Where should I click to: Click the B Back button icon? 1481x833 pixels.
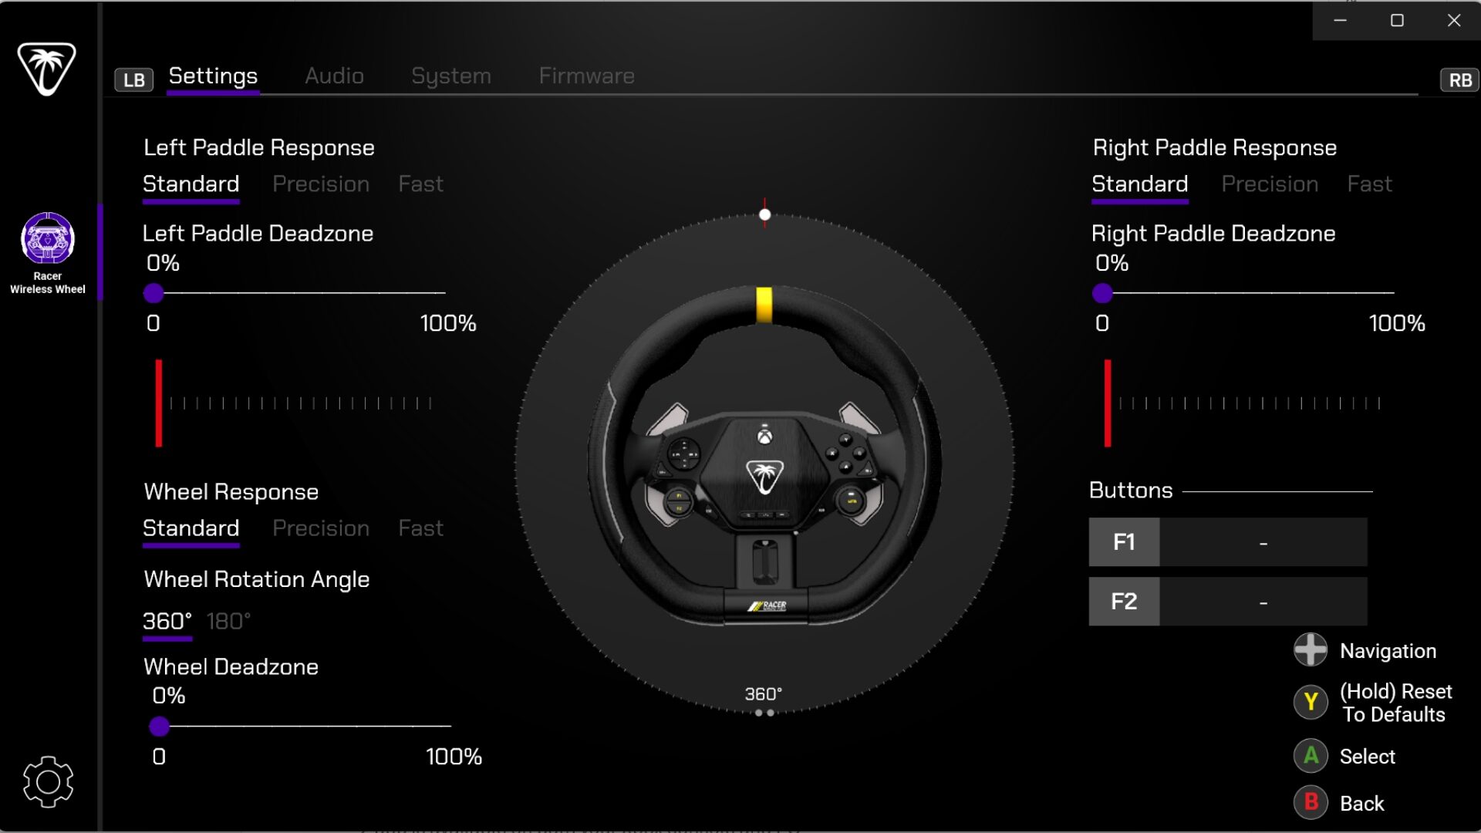1311,803
